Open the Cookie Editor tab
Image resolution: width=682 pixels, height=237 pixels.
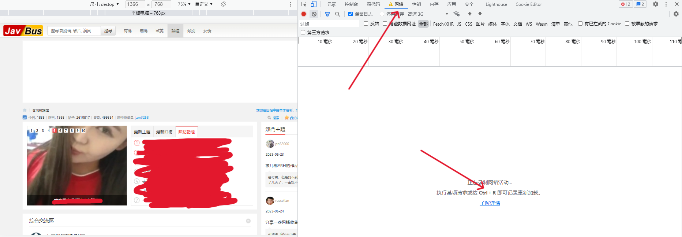coord(529,4)
